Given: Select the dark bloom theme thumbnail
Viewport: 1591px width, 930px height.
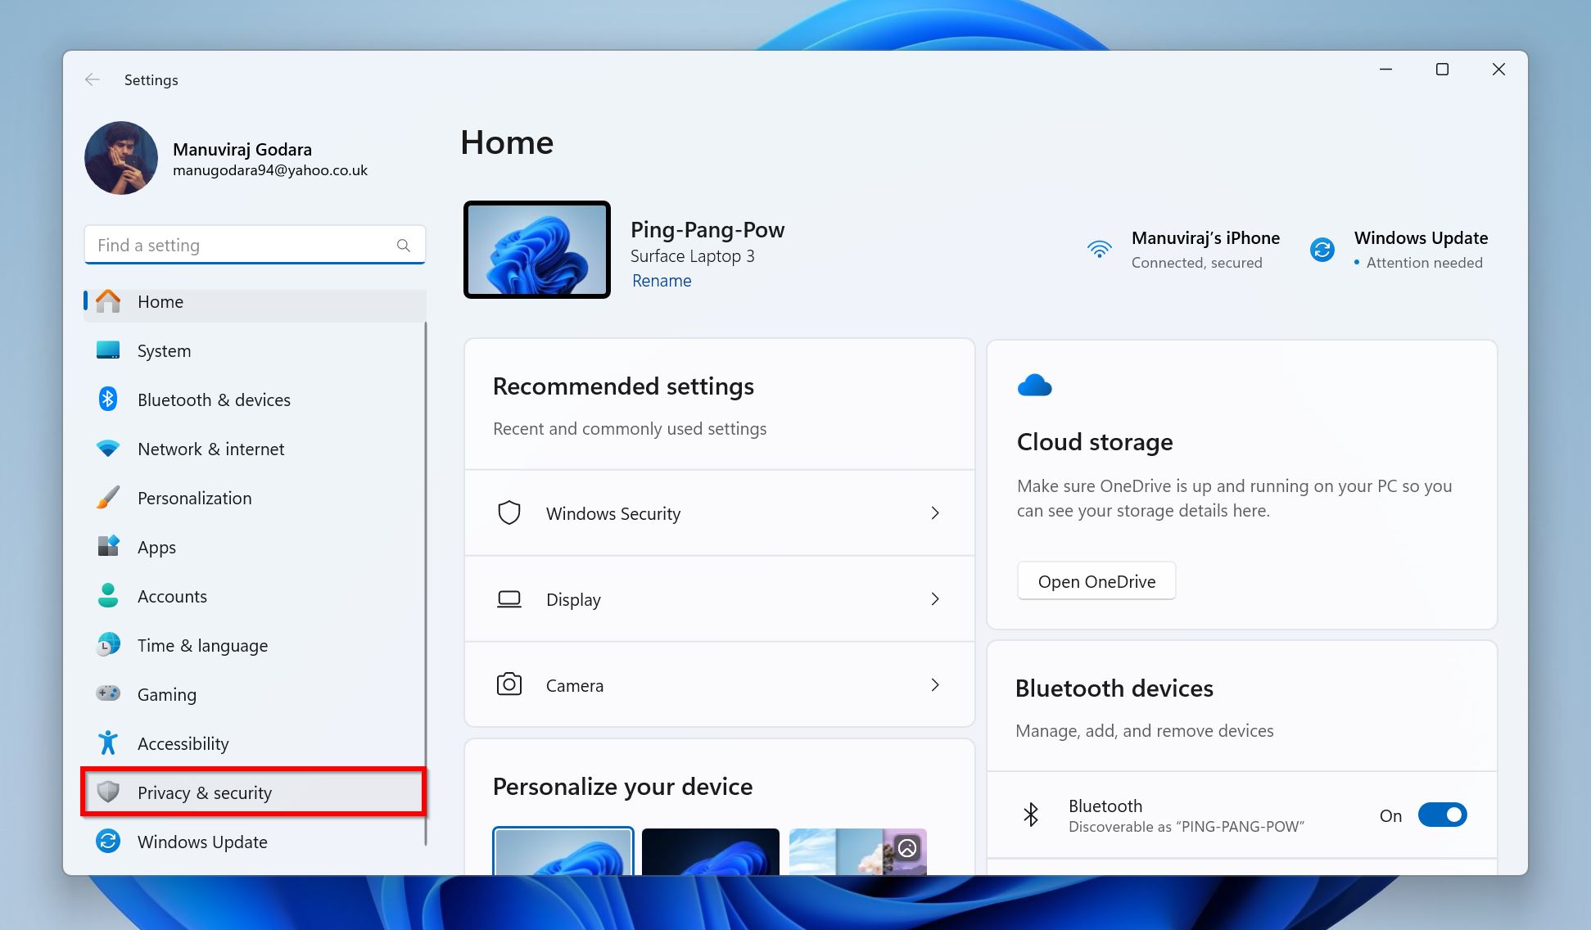Looking at the screenshot, I should [x=711, y=851].
